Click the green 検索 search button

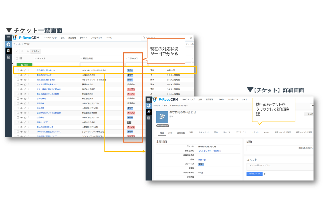25,65
